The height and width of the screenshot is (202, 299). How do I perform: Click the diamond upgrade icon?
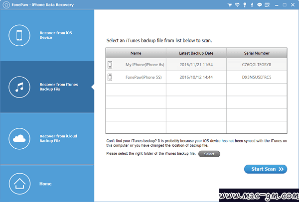click(237, 5)
